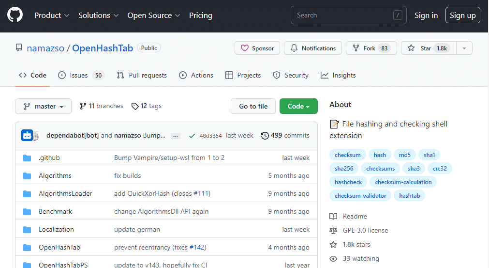Click the Go to file button
The image size is (489, 268).
tap(253, 107)
